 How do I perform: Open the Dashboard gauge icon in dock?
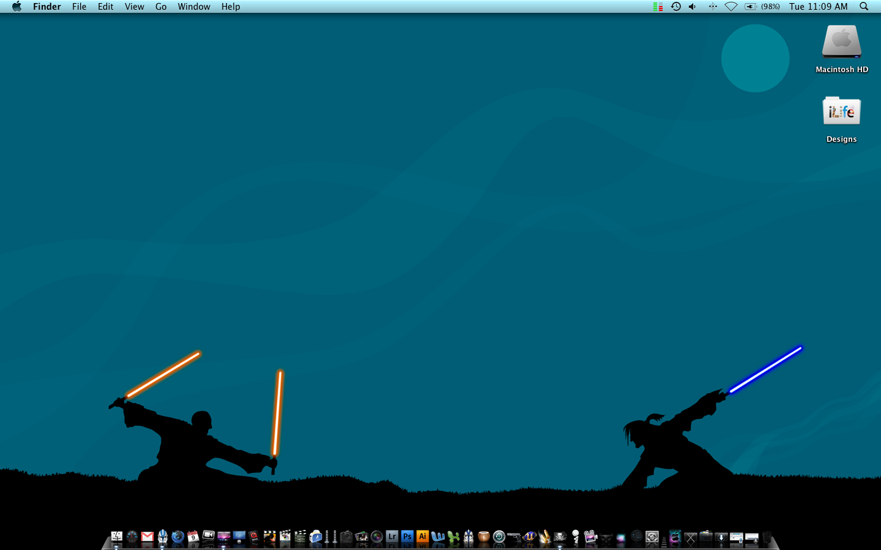(132, 537)
